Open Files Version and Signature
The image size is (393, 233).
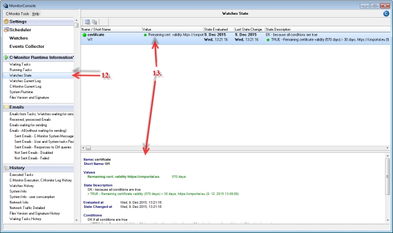click(x=29, y=97)
